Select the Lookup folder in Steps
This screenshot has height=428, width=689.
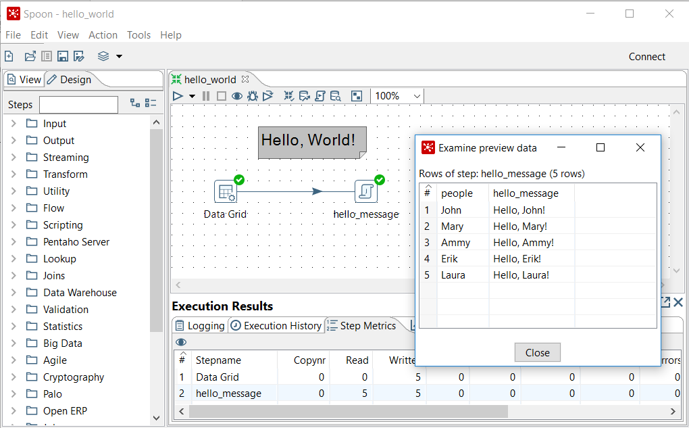point(59,259)
